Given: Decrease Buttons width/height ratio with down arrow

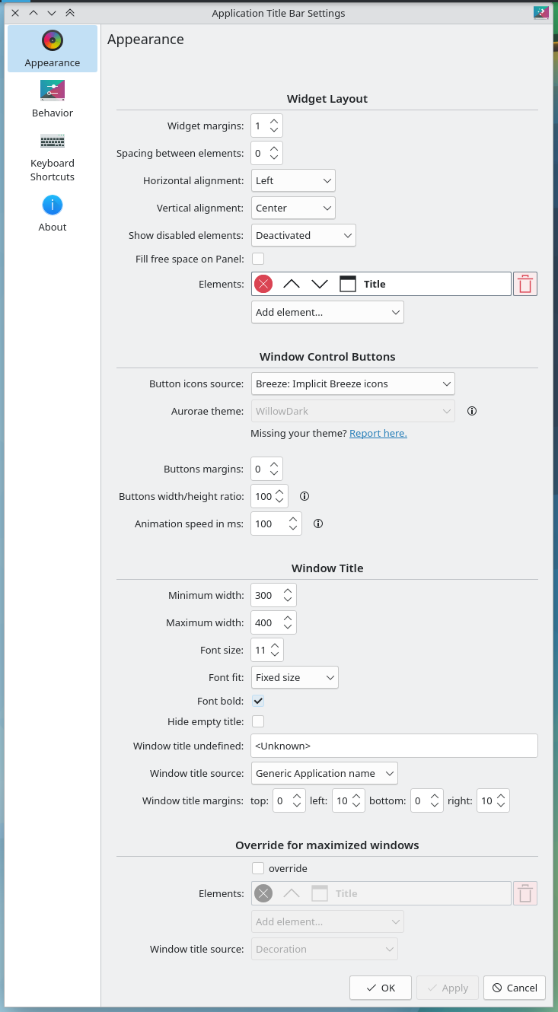Looking at the screenshot, I should pyautogui.click(x=279, y=501).
